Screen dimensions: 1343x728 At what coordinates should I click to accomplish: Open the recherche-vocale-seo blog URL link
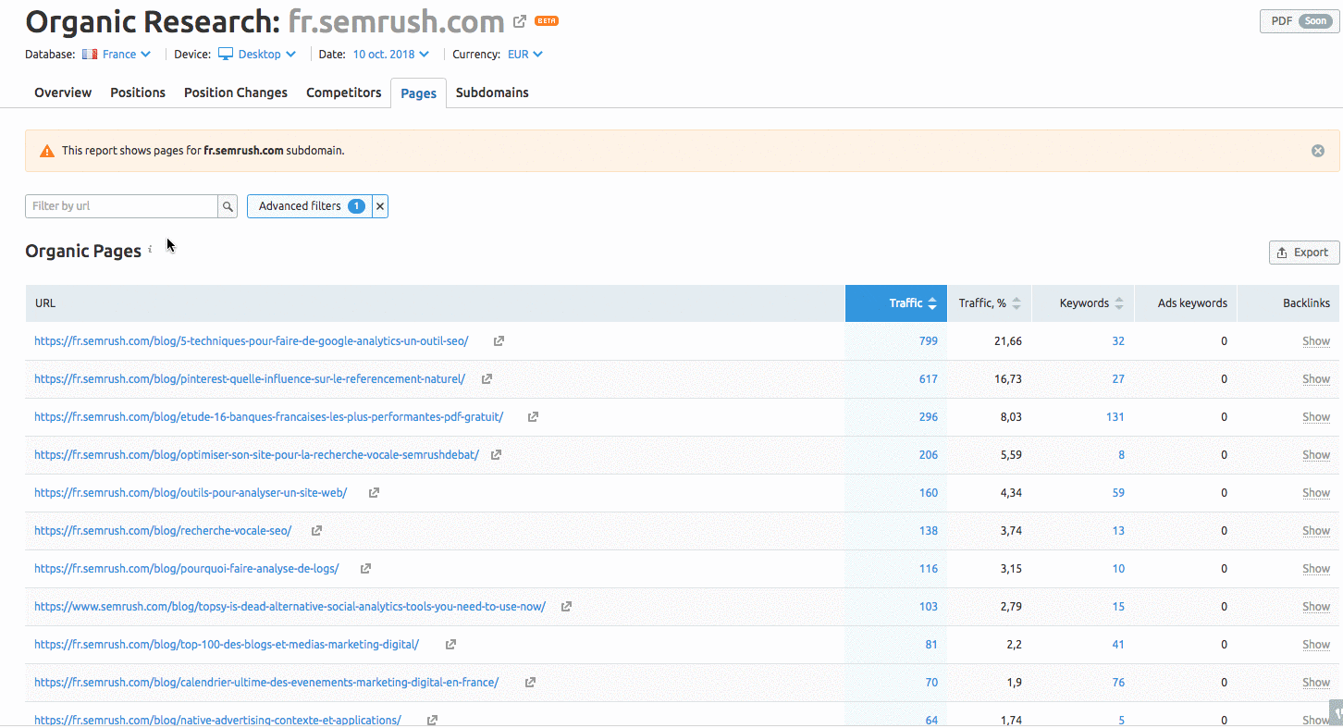pyautogui.click(x=163, y=531)
